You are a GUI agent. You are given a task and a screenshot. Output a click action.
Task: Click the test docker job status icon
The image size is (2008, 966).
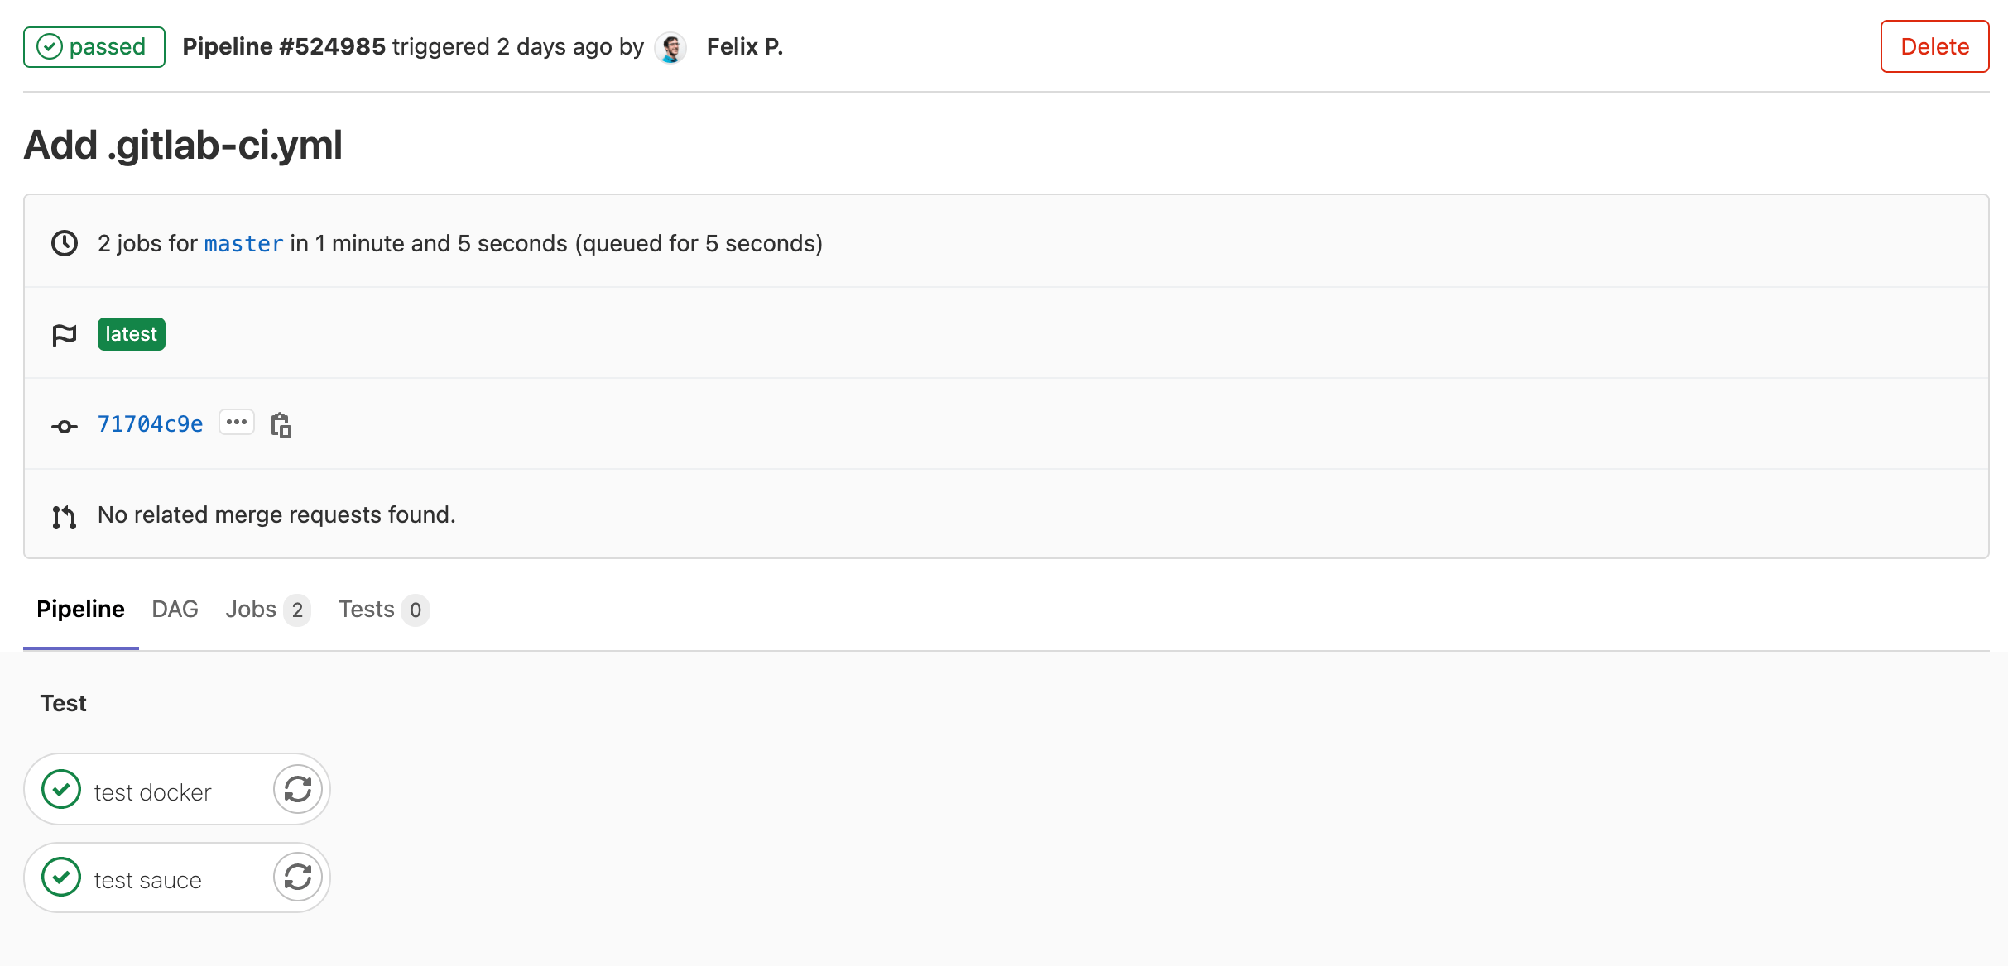(x=61, y=791)
